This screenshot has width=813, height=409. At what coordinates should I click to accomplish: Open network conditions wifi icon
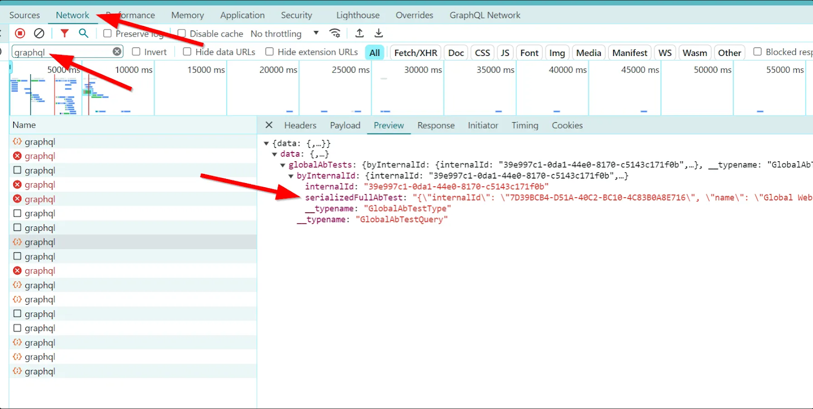point(335,34)
